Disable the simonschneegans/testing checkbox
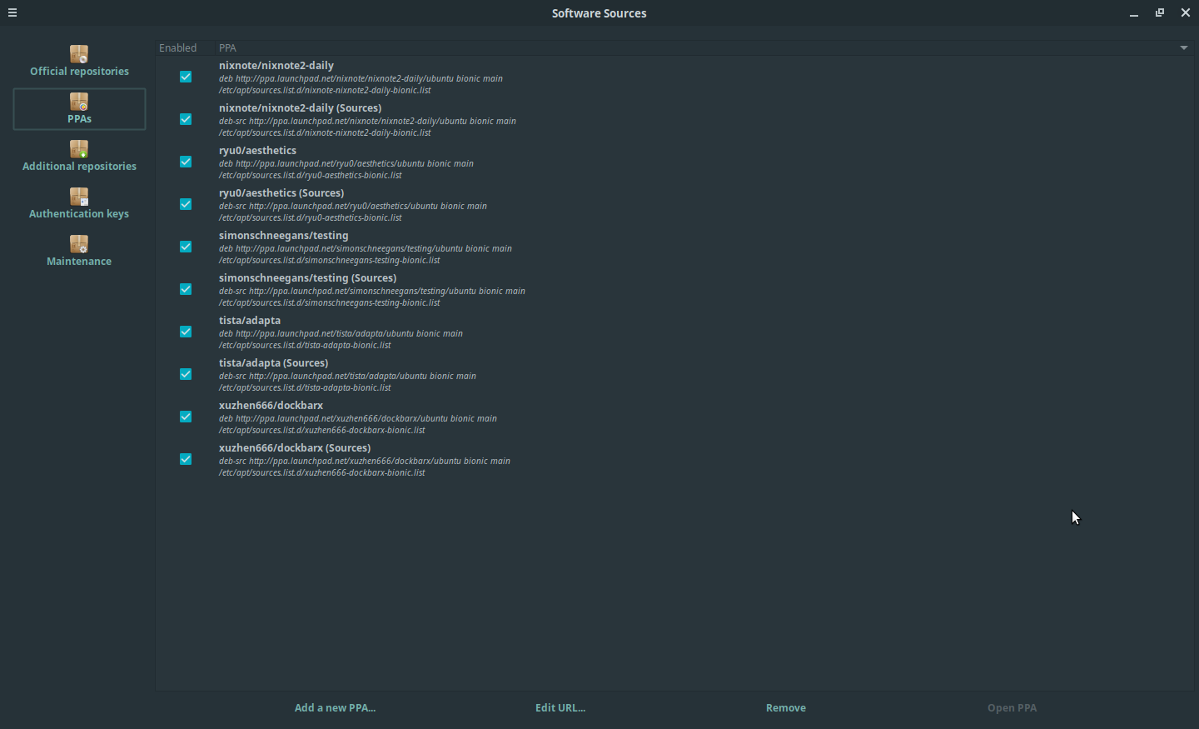Screen dimensions: 1199x729 [x=186, y=247]
